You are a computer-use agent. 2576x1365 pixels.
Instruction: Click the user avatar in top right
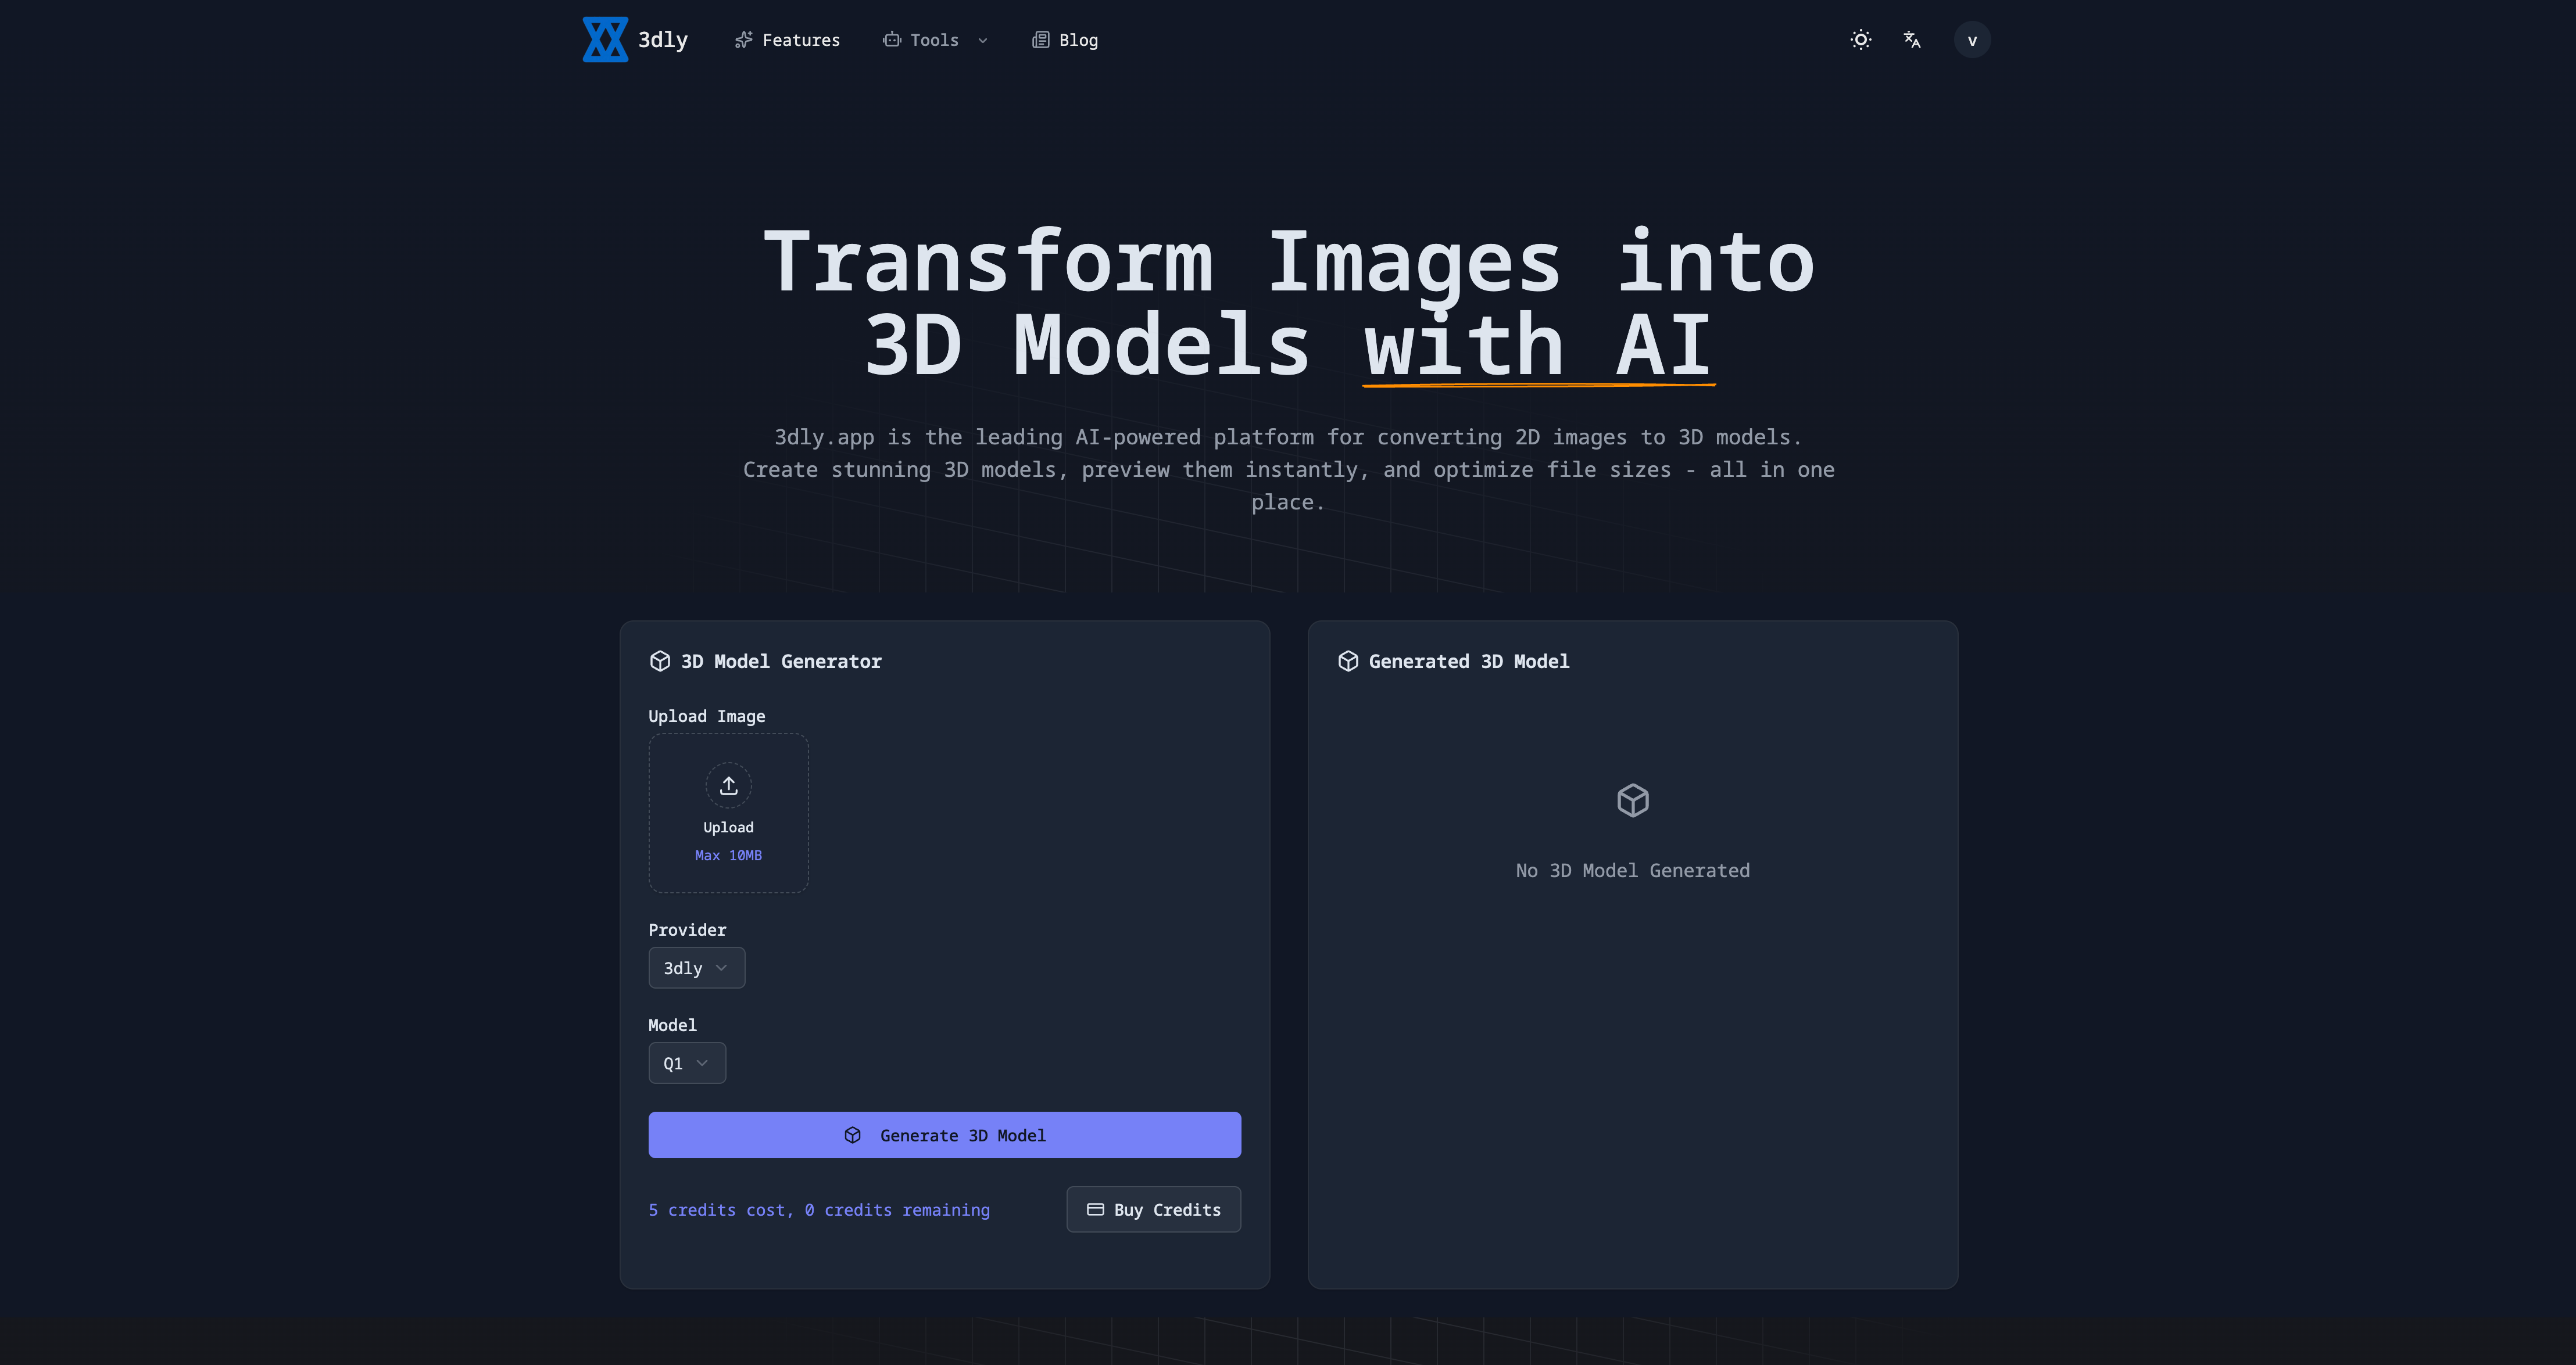click(1971, 39)
